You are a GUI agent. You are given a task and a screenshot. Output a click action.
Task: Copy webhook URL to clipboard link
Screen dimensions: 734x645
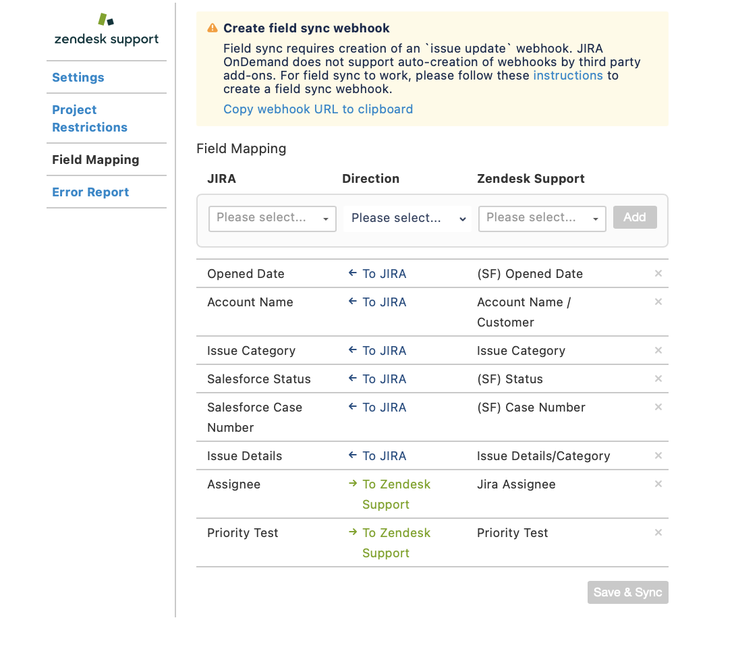[318, 109]
